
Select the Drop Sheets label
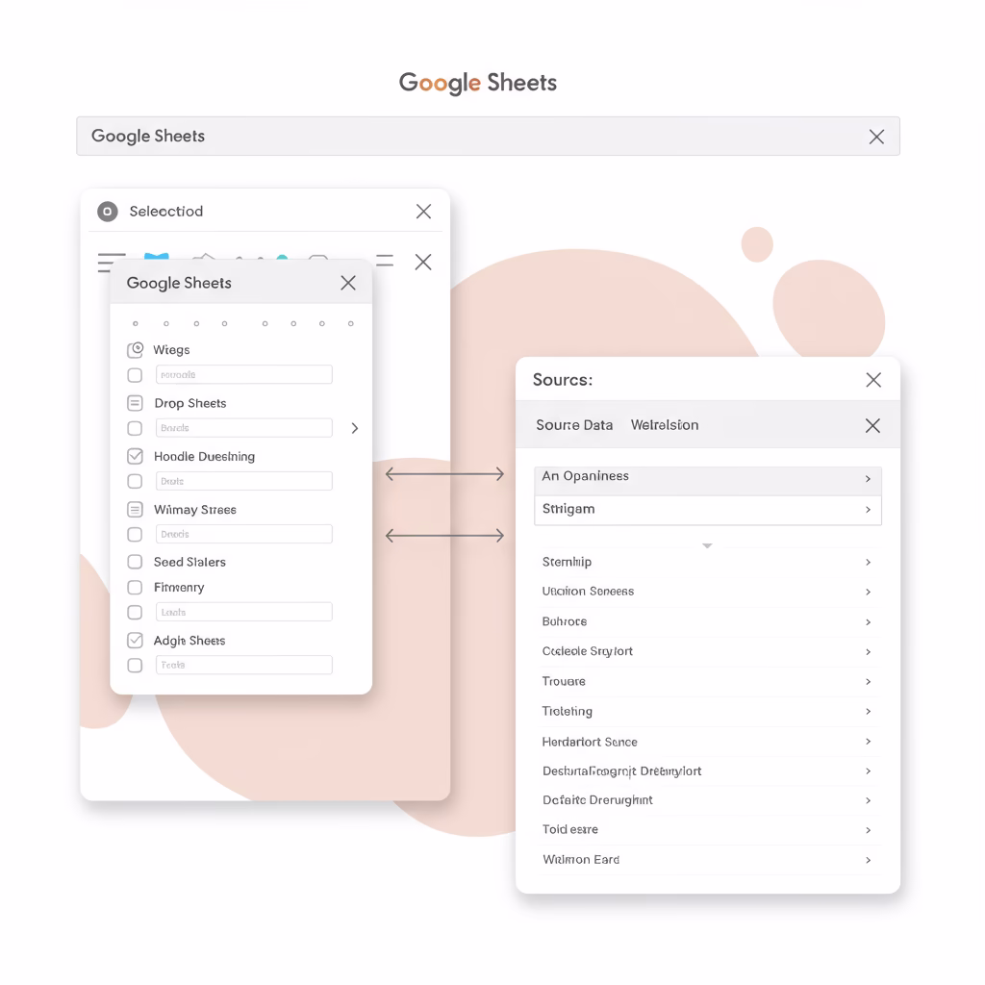(190, 403)
